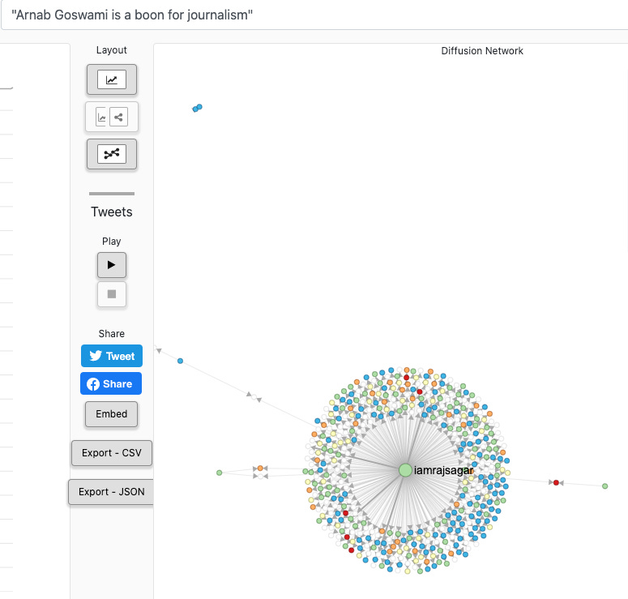628x599 pixels.
Task: Share the network via the Tweet button
Action: click(x=112, y=356)
